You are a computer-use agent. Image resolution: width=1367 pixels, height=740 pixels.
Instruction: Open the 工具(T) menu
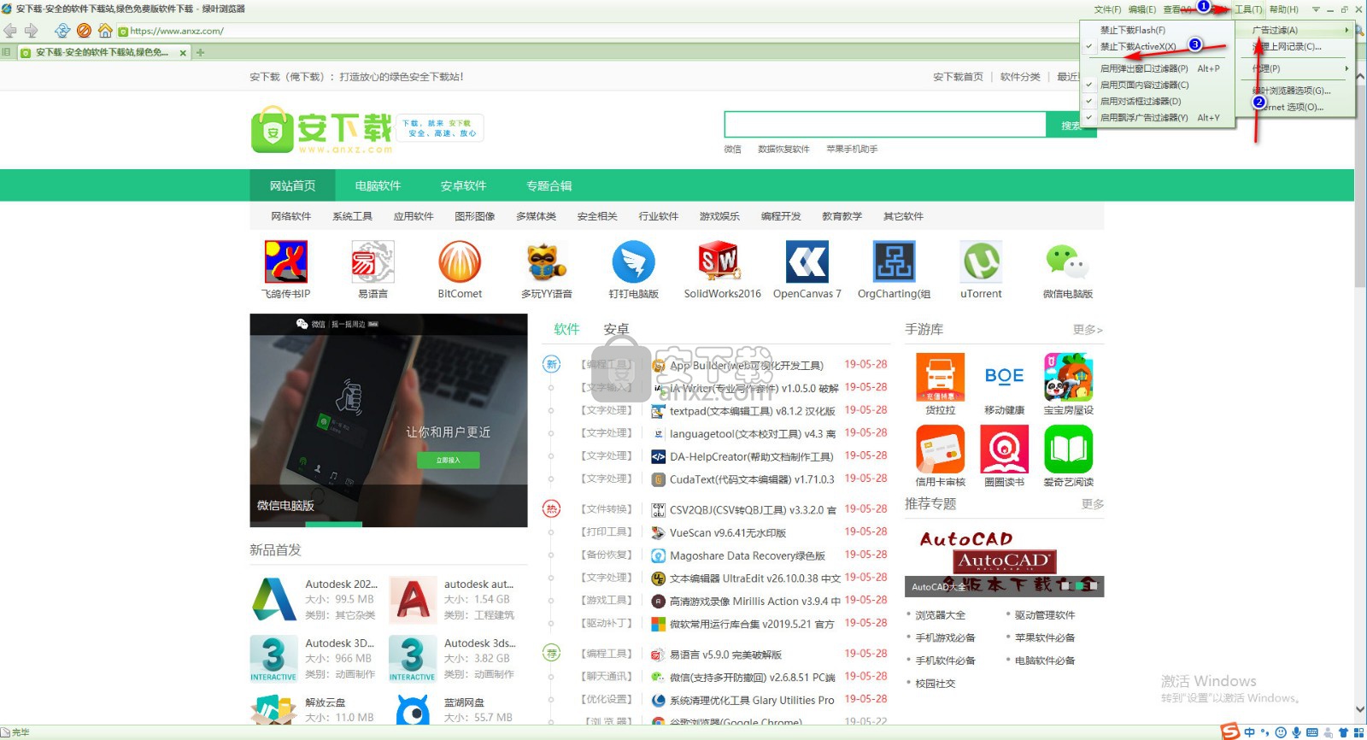[1248, 9]
